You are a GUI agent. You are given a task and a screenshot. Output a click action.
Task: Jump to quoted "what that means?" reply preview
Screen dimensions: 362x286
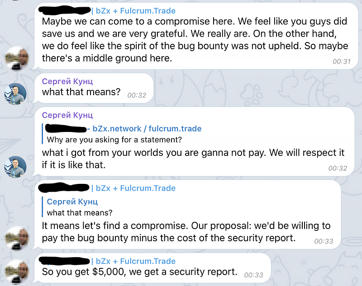pyautogui.click(x=80, y=212)
